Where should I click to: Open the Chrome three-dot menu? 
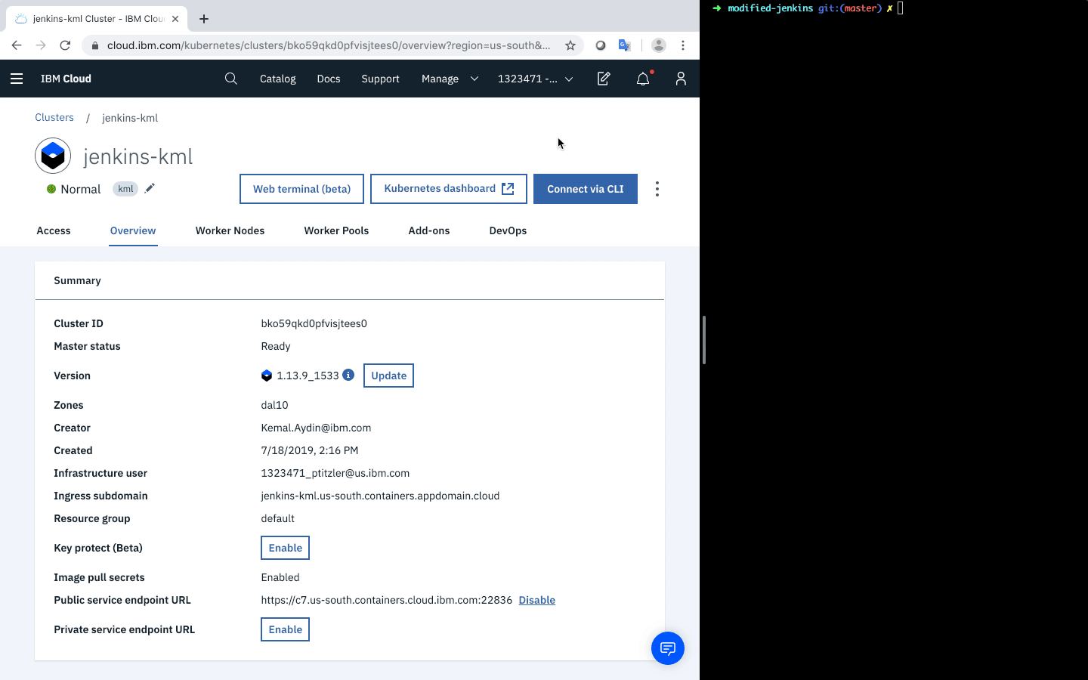(683, 45)
